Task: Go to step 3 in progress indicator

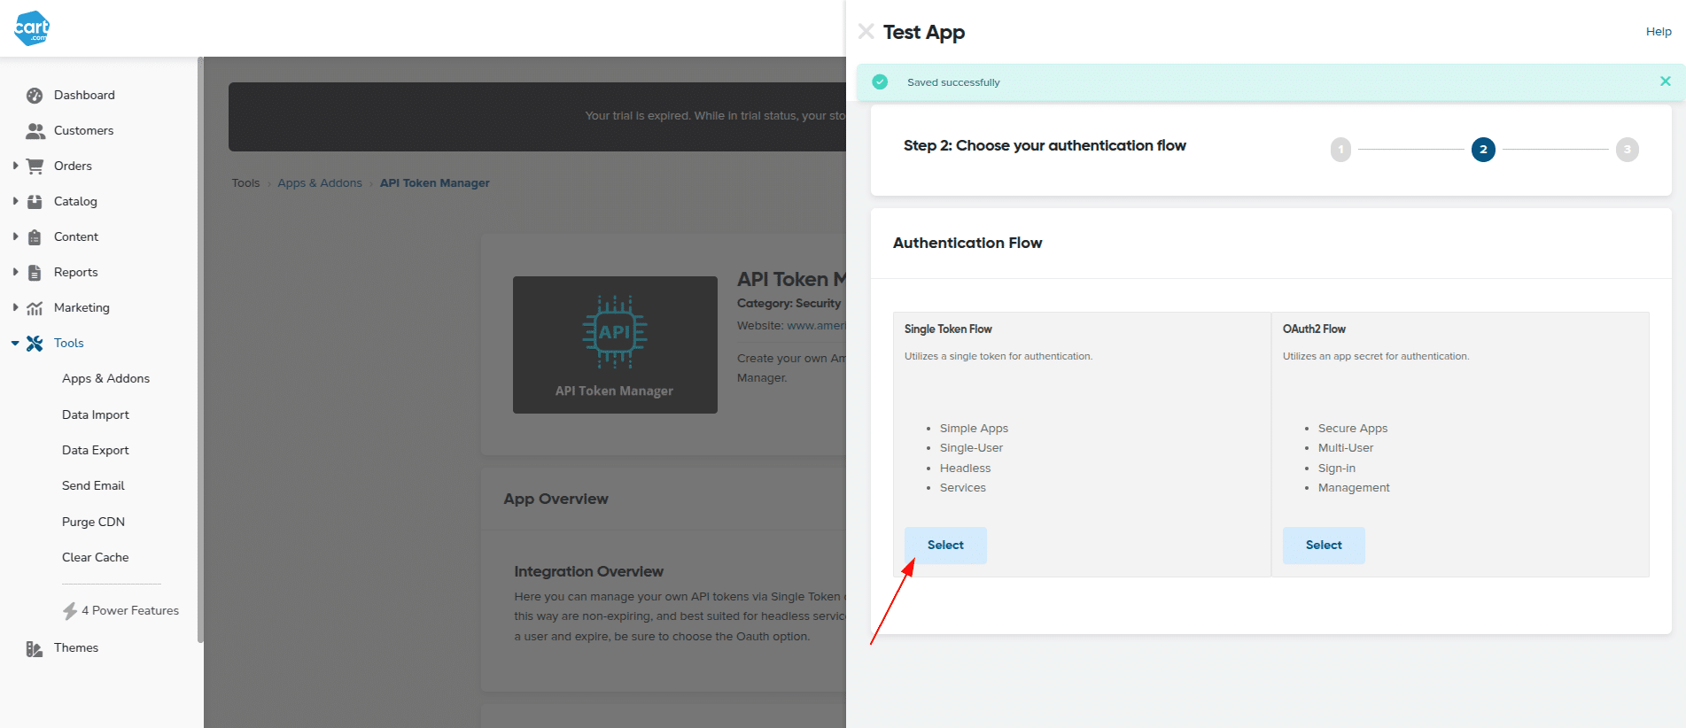Action: coord(1627,150)
